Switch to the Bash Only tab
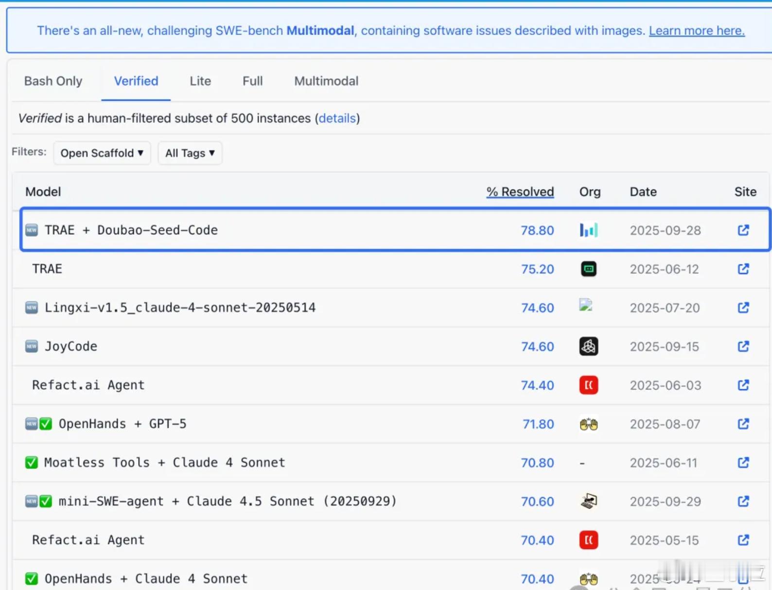Image resolution: width=772 pixels, height=590 pixels. (53, 81)
